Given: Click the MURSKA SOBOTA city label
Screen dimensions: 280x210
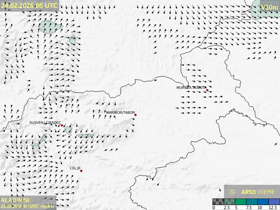Looking at the screenshot, I should (191, 87).
